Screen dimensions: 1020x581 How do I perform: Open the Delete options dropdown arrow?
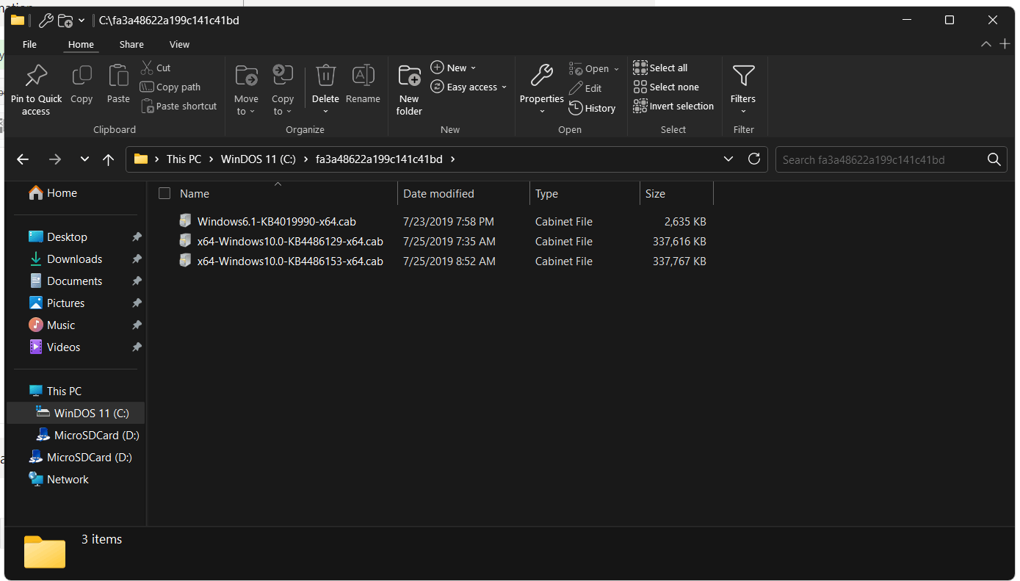(325, 112)
